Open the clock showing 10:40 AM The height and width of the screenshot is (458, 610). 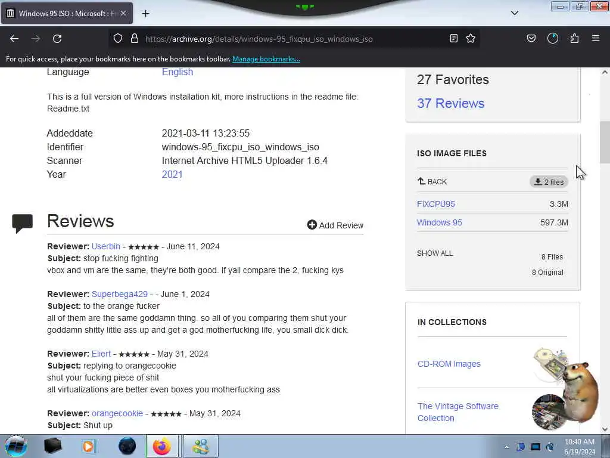[579, 447]
